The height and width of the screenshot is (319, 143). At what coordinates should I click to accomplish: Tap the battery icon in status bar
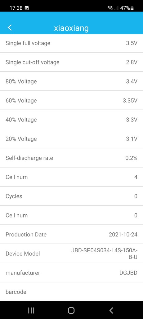pos(132,8)
